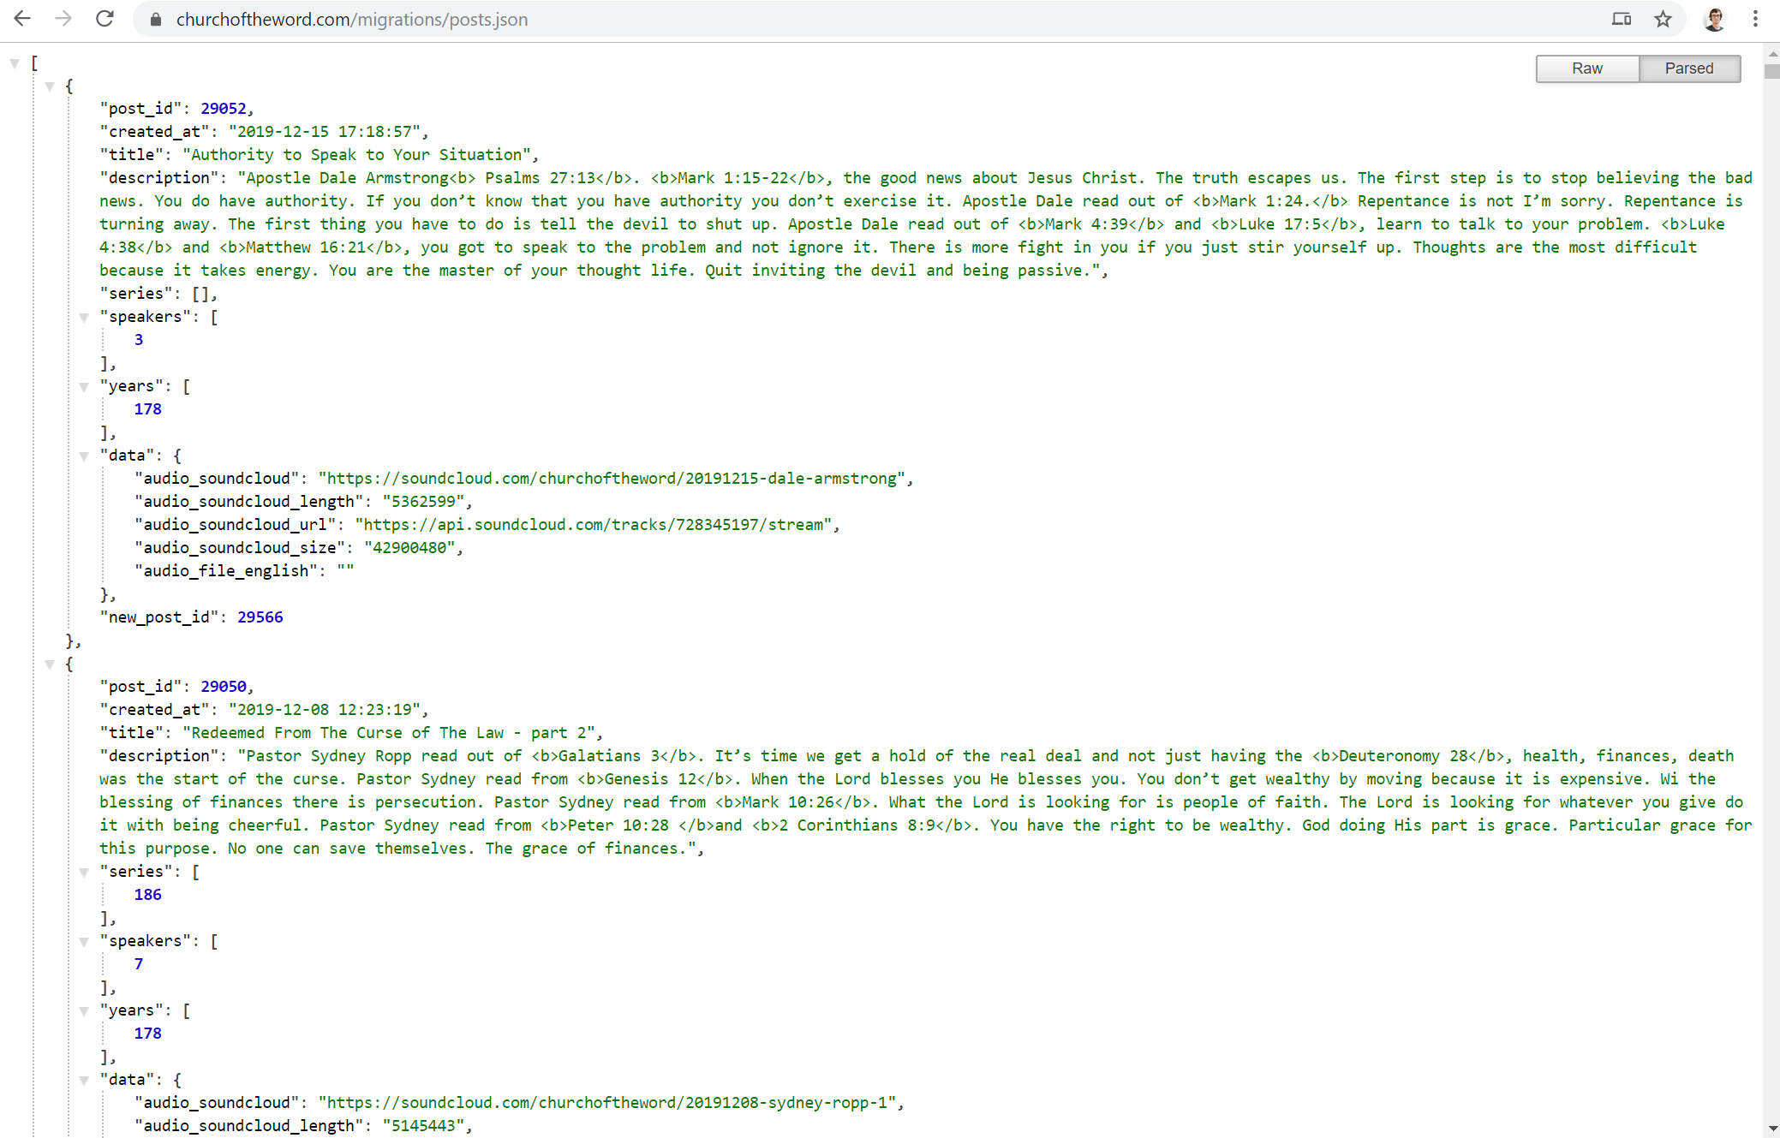Open the Chrome three-dot menu
The height and width of the screenshot is (1138, 1780).
1755,19
